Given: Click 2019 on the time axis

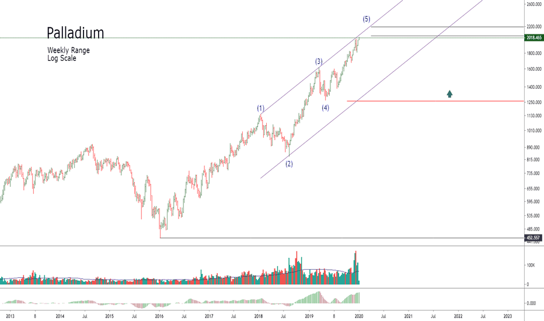Looking at the screenshot, I should pyautogui.click(x=309, y=316).
